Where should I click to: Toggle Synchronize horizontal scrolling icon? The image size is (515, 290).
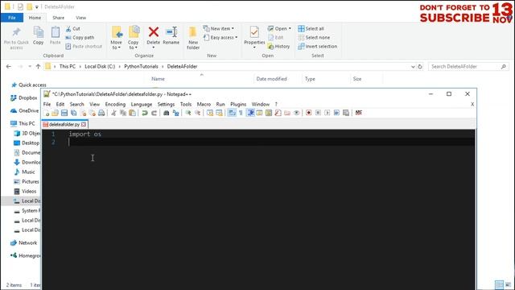[x=219, y=113]
